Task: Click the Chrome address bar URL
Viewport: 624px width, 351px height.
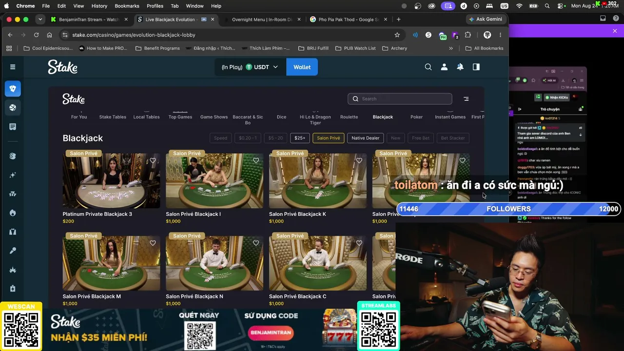Action: point(134,35)
